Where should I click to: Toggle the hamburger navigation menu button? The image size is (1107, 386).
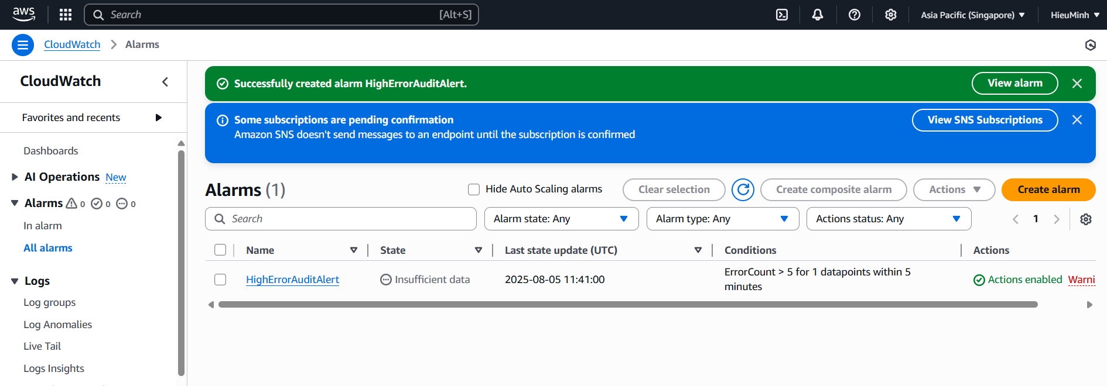23,44
